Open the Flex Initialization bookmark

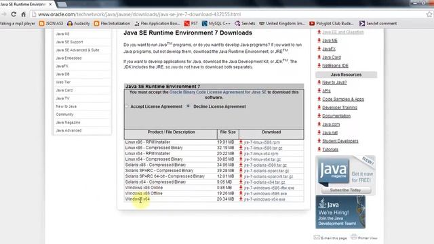(112, 24)
